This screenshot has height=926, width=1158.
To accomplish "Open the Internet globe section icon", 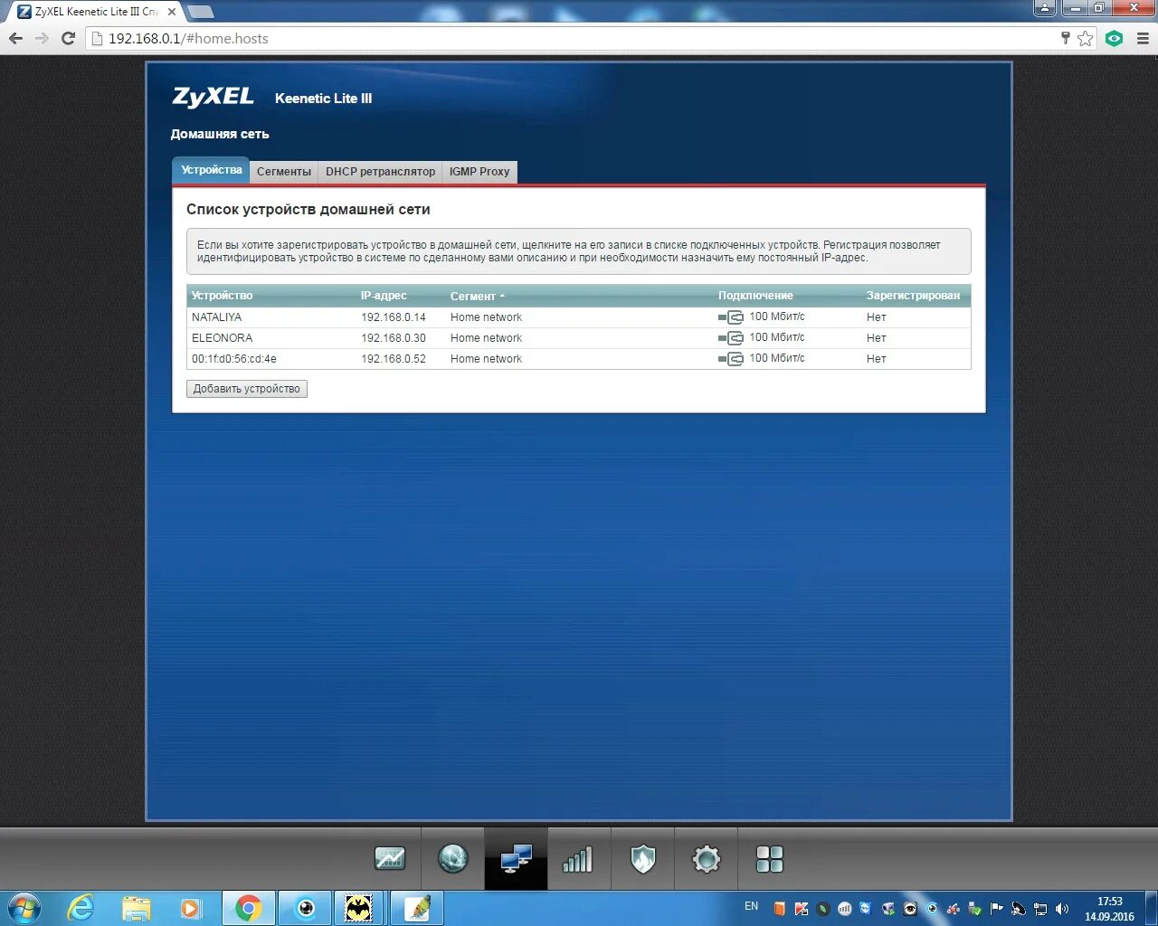I will 453,858.
